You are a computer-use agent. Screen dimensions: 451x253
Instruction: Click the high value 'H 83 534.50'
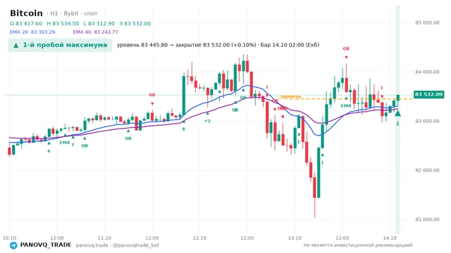[63, 23]
